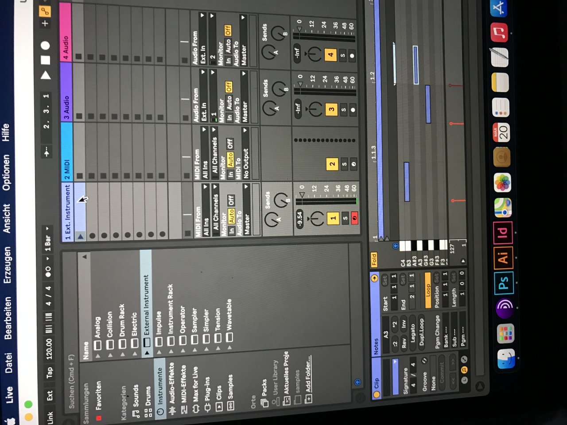Solo track 3 Audio
The width and height of the screenshot is (567, 425).
coord(343,109)
